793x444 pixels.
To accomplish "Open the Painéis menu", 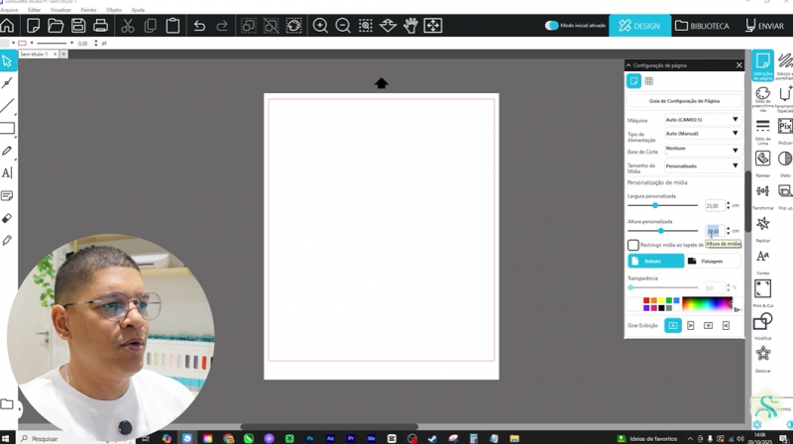I will click(x=88, y=9).
